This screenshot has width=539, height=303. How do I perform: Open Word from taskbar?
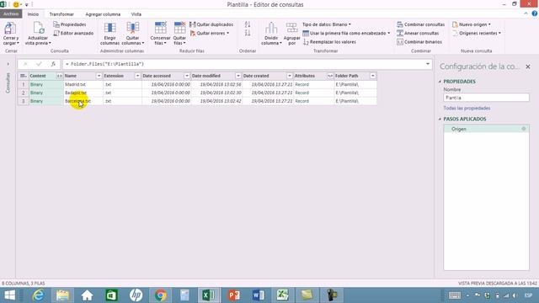point(258,295)
